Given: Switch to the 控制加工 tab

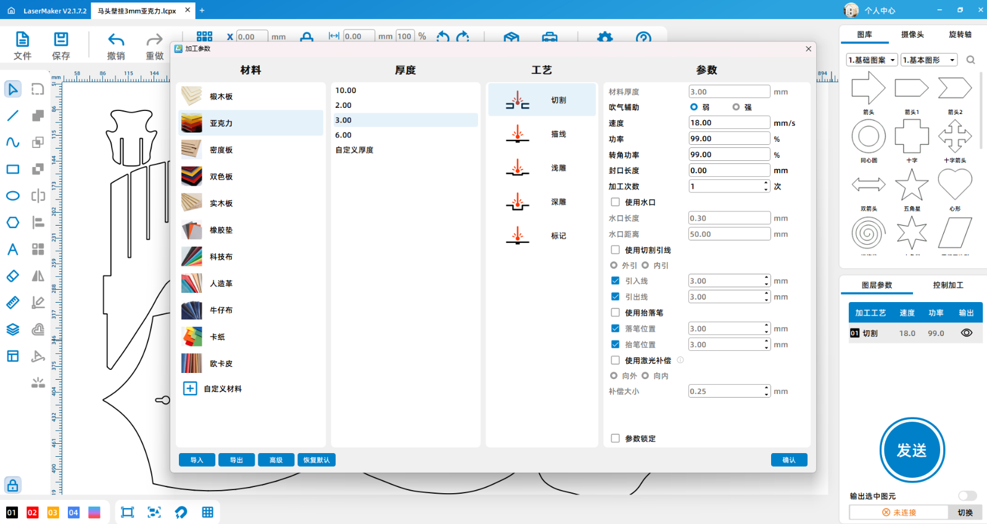Looking at the screenshot, I should point(948,285).
